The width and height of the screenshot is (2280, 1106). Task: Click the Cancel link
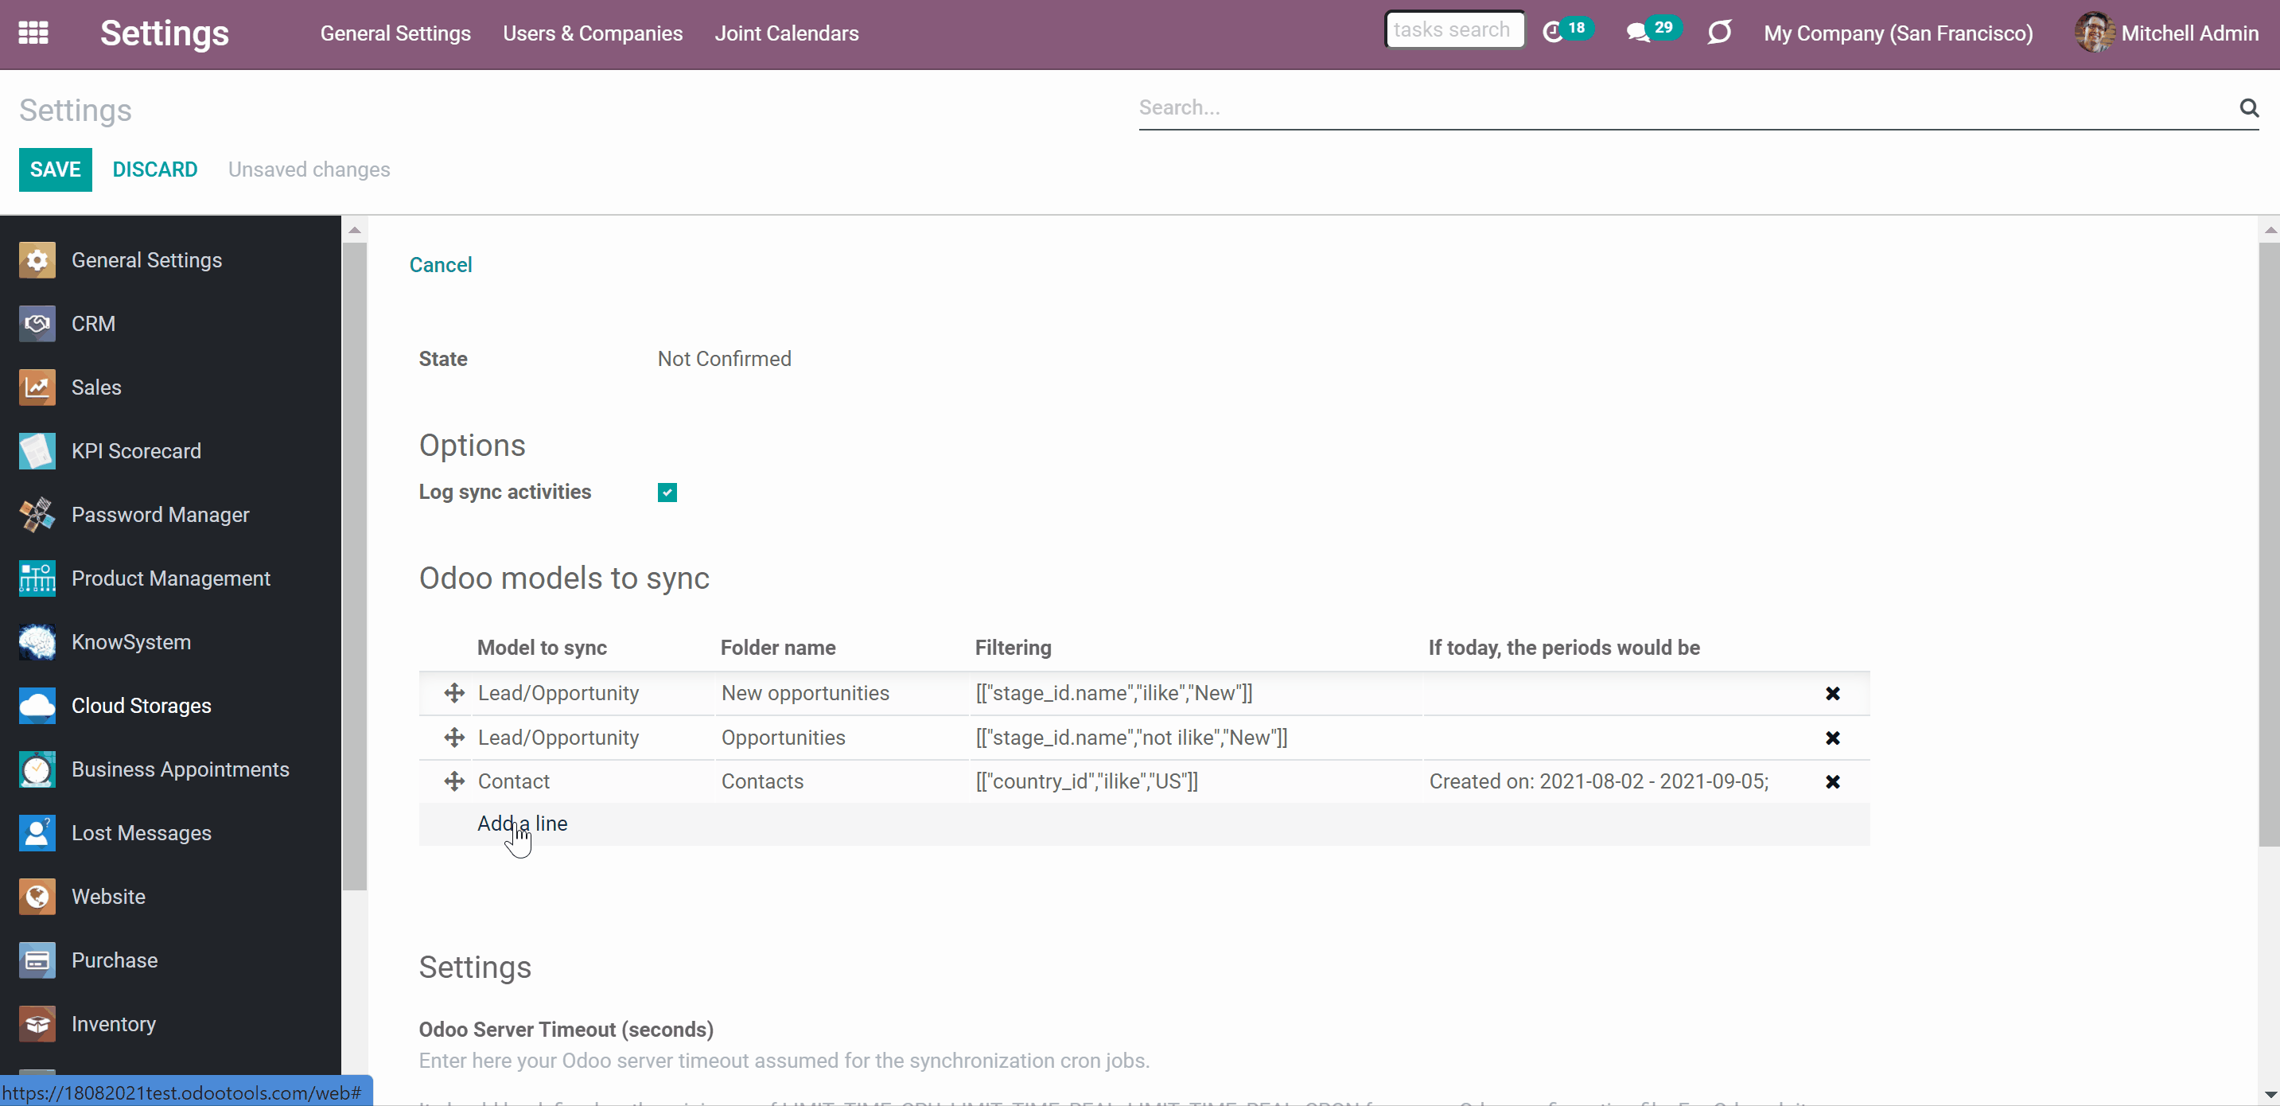click(x=441, y=265)
